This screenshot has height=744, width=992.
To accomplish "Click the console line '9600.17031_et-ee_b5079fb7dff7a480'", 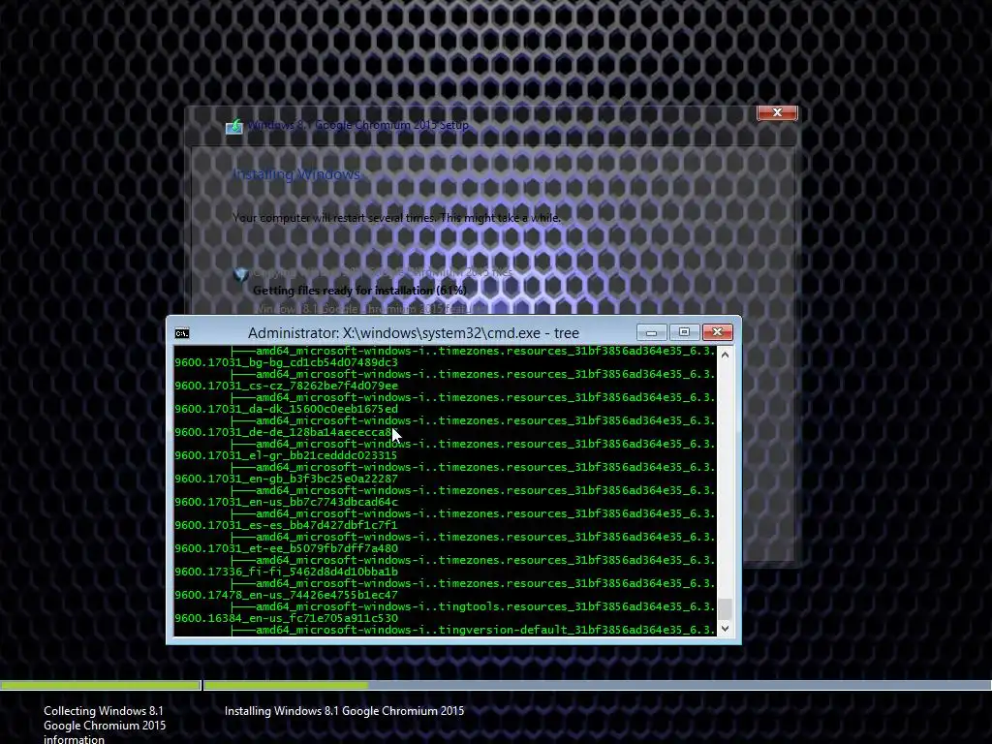I will pos(286,548).
